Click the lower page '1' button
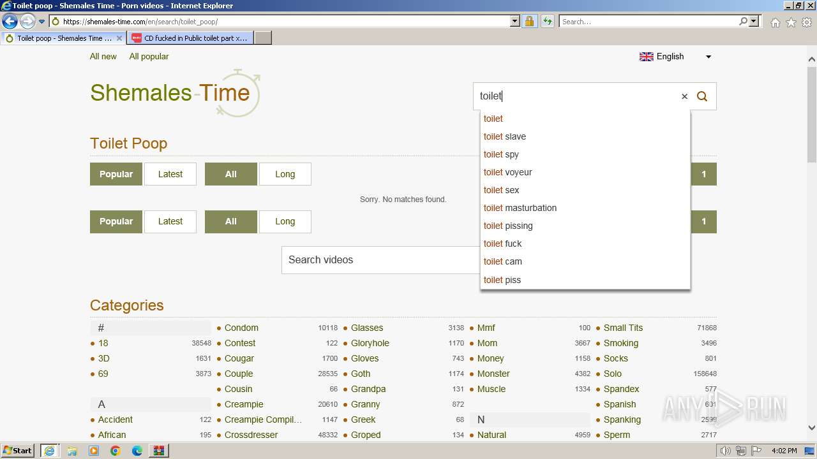Viewport: 817px width, 459px height. (x=703, y=221)
